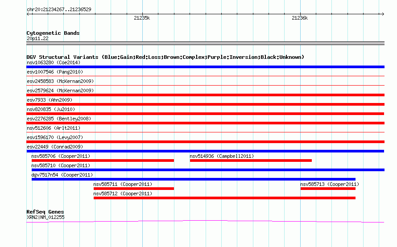Click the esv1596170 (Levy2007) label

tap(55, 137)
